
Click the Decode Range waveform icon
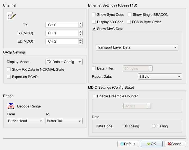11,106
